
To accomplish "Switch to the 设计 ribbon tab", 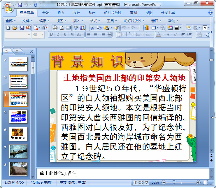I will (x=76, y=13).
